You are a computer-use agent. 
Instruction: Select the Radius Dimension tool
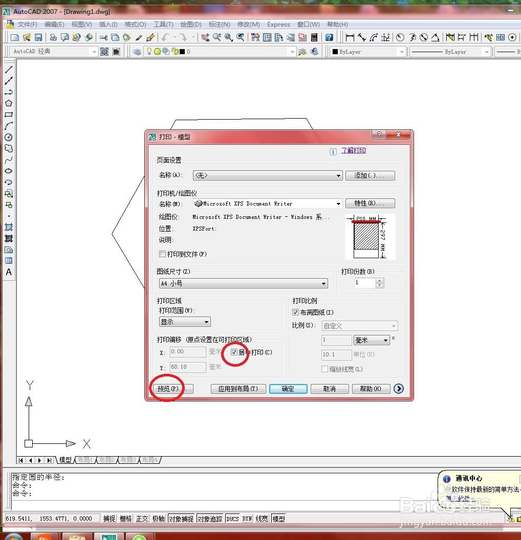[x=400, y=37]
